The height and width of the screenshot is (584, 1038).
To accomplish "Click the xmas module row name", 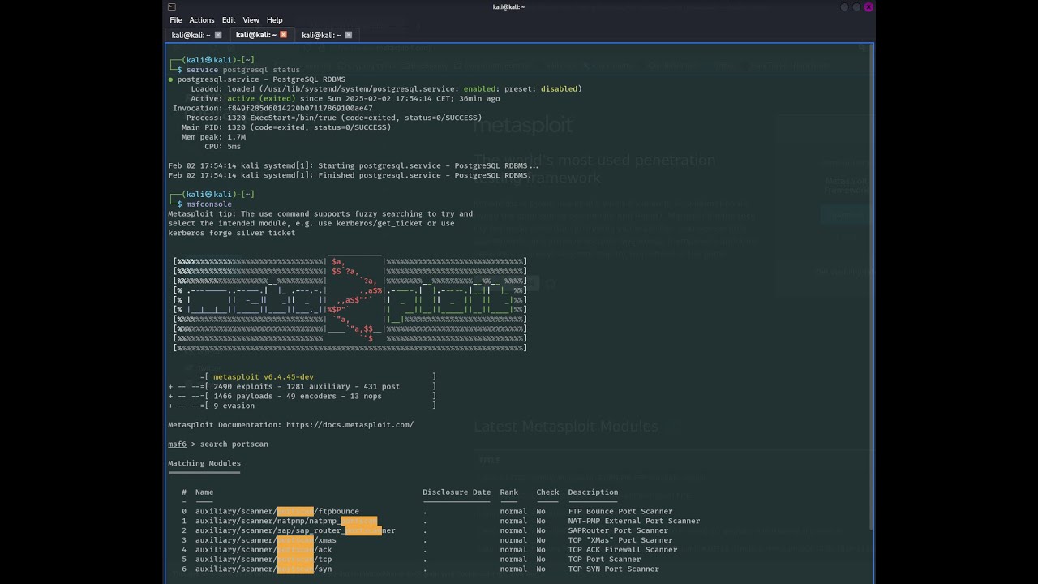I will click(266, 540).
